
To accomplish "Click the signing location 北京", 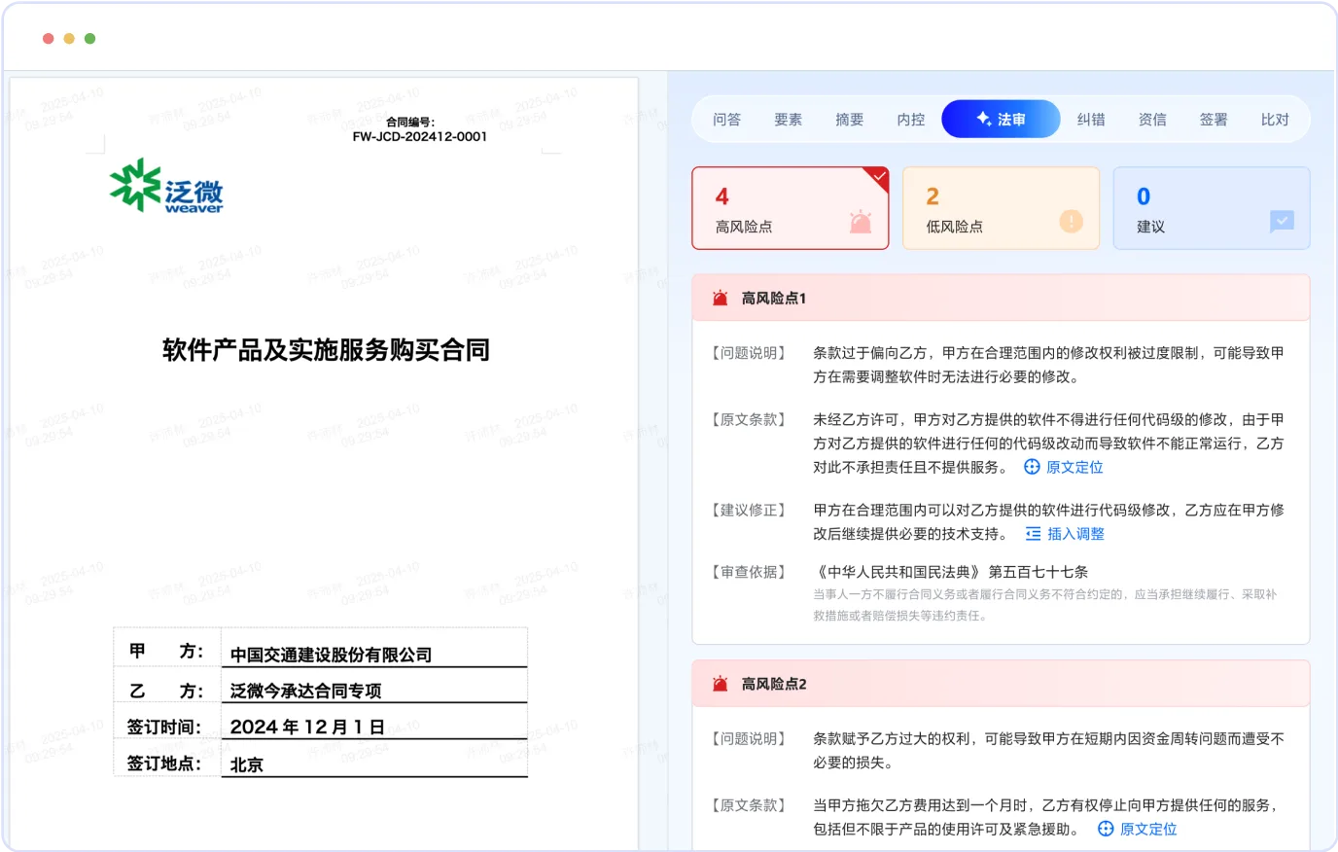I will click(246, 764).
